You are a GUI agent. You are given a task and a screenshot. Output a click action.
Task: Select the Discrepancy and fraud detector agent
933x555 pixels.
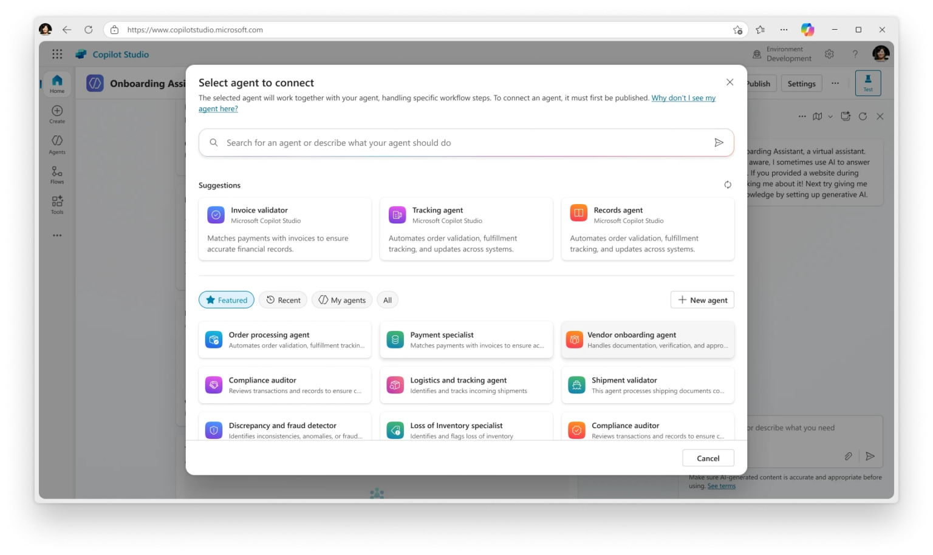[x=285, y=426]
